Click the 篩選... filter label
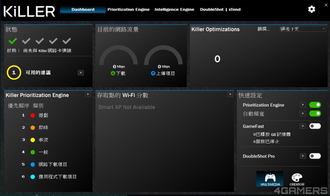Screen dimensions: 330x196 click(x=263, y=29)
